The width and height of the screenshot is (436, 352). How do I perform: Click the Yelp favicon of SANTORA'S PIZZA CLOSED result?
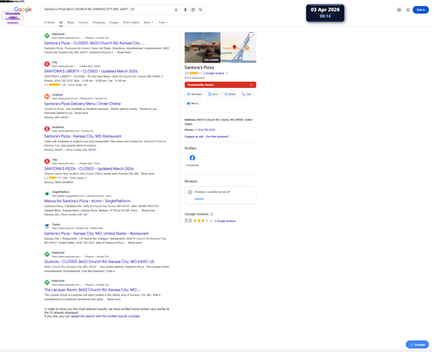click(47, 161)
